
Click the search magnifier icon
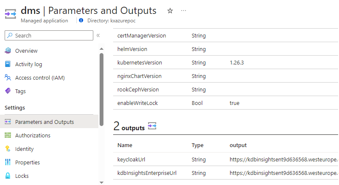click(10, 35)
